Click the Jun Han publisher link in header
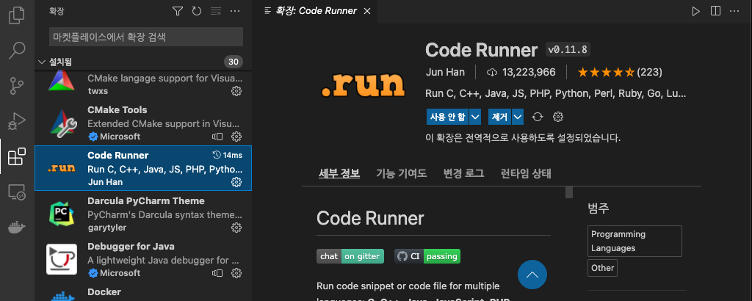Viewport: 752px width, 301px height. [x=445, y=73]
